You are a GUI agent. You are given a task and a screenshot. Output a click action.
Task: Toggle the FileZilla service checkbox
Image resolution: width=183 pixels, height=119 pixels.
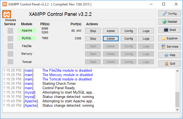pos(10,46)
